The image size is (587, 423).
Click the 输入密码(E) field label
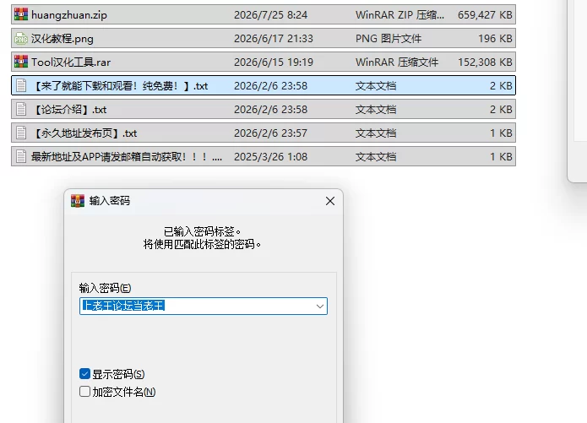click(x=105, y=288)
